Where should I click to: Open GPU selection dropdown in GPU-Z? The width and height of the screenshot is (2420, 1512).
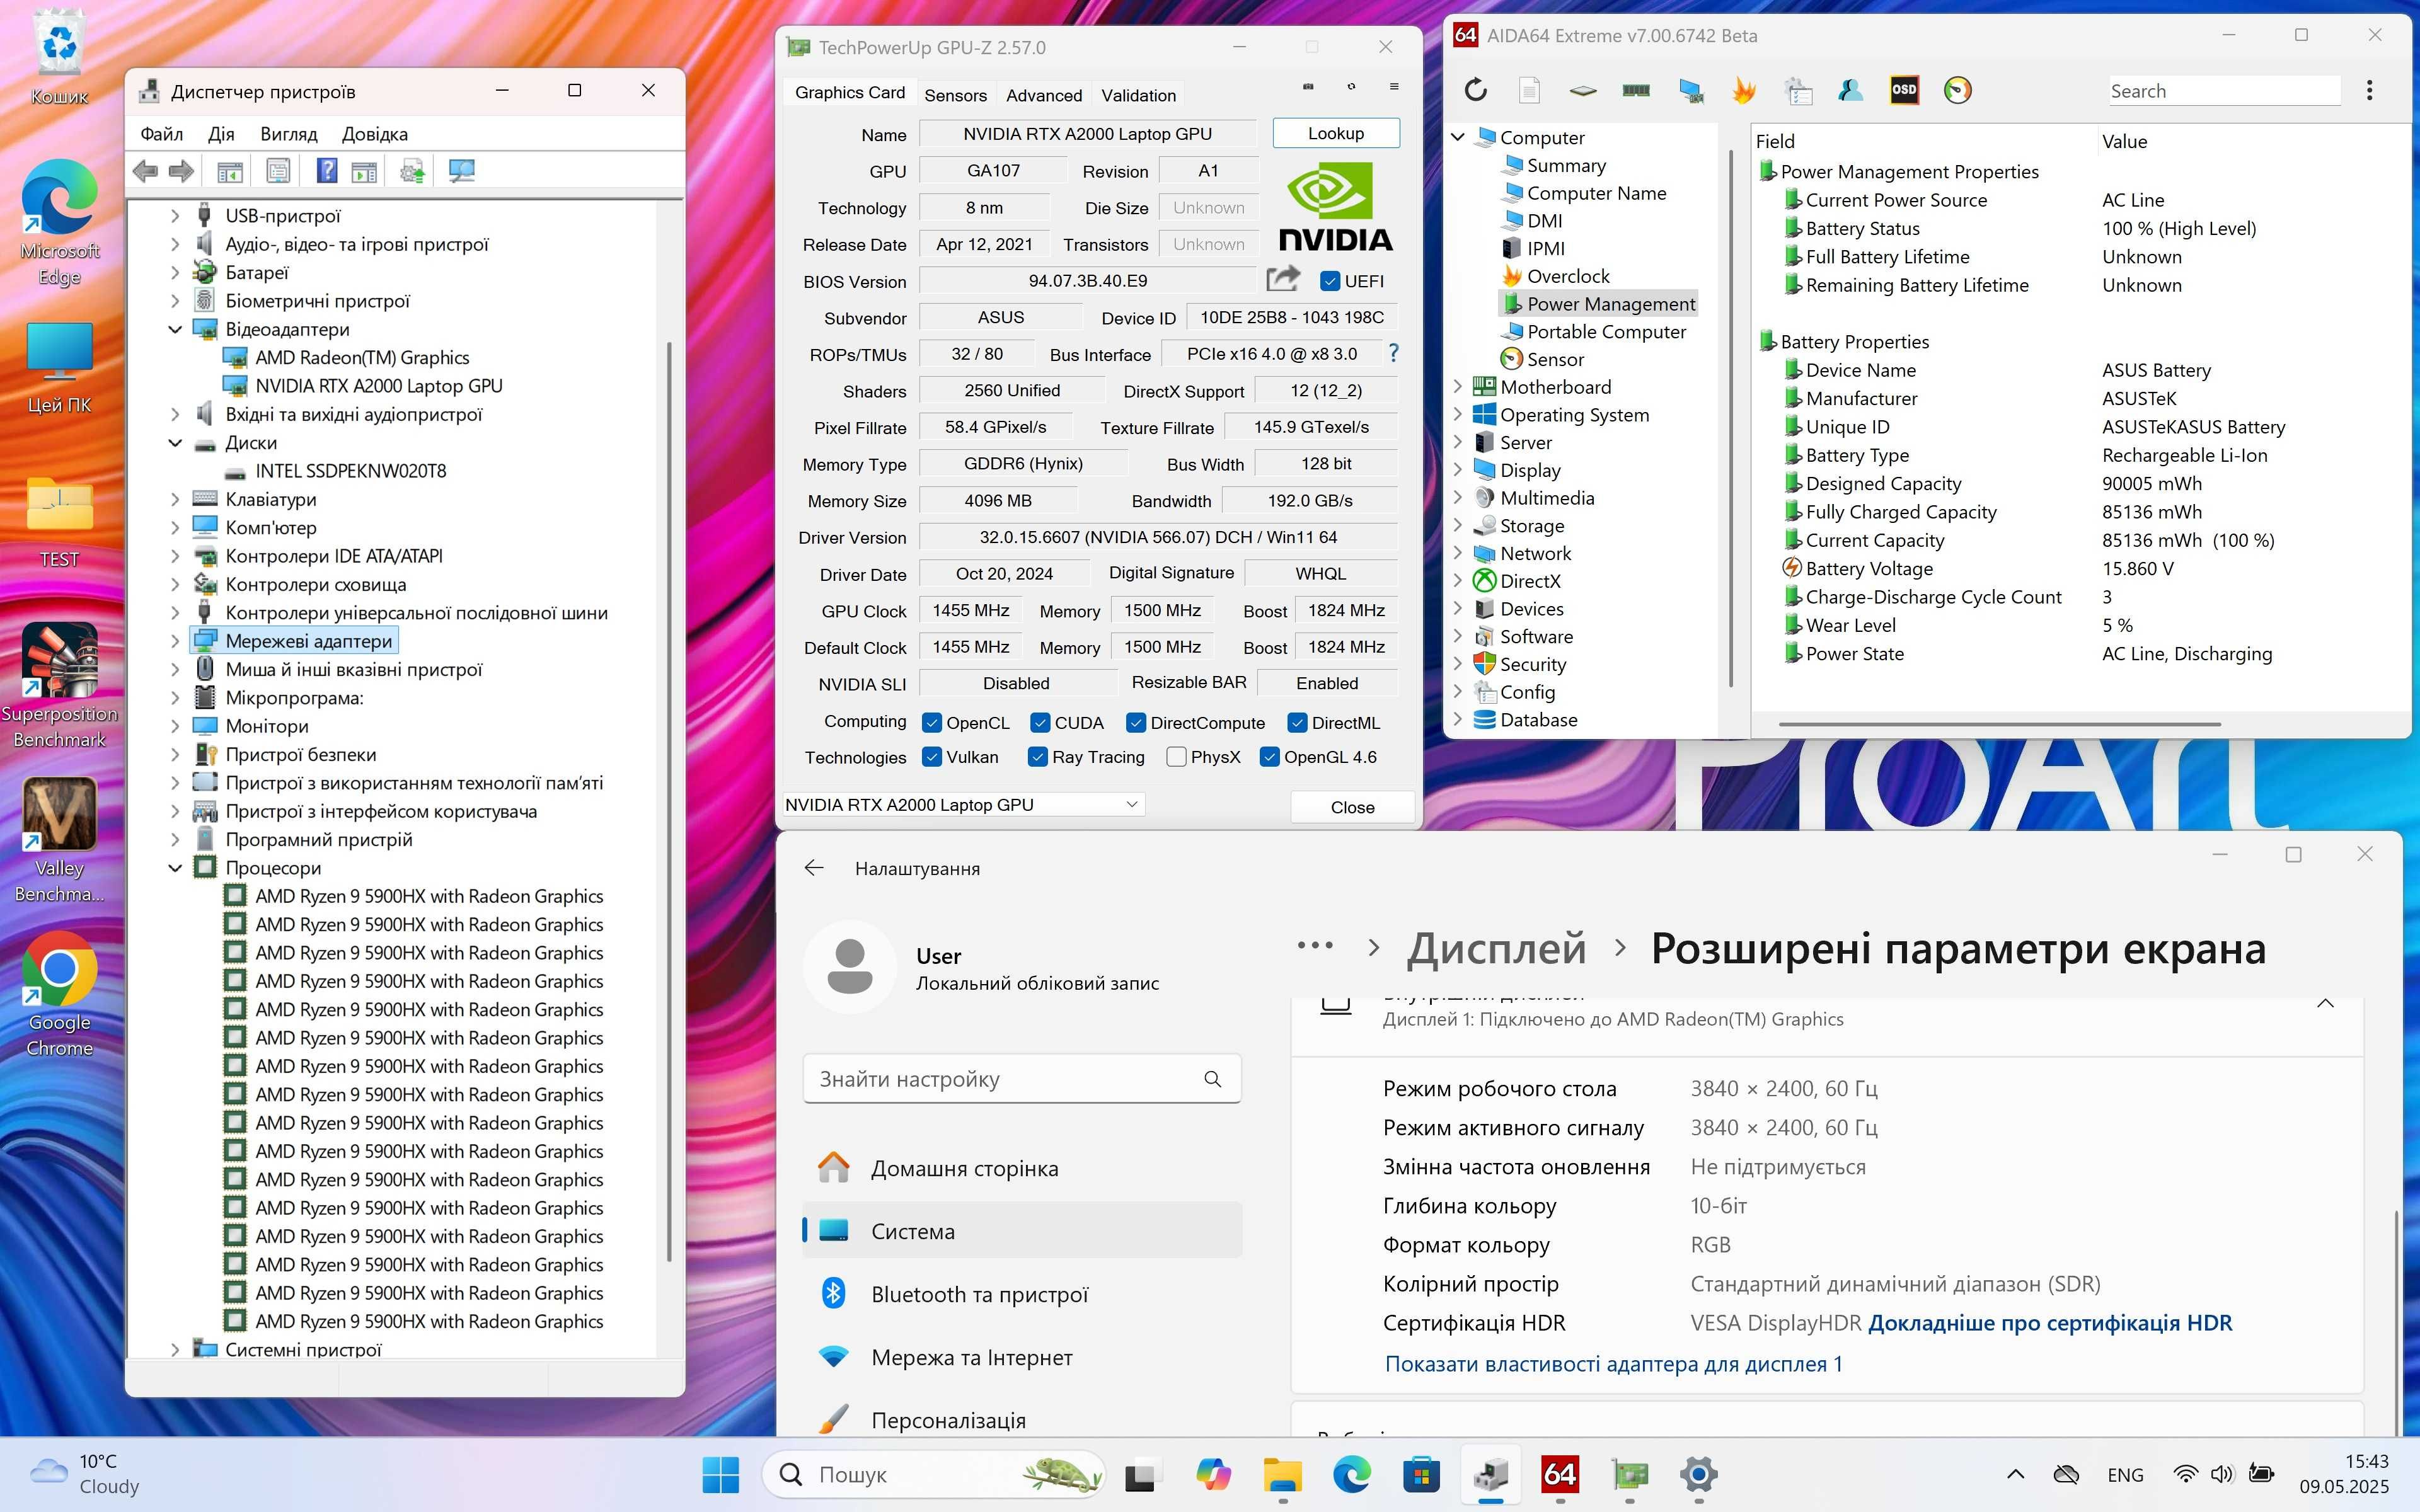pos(963,804)
